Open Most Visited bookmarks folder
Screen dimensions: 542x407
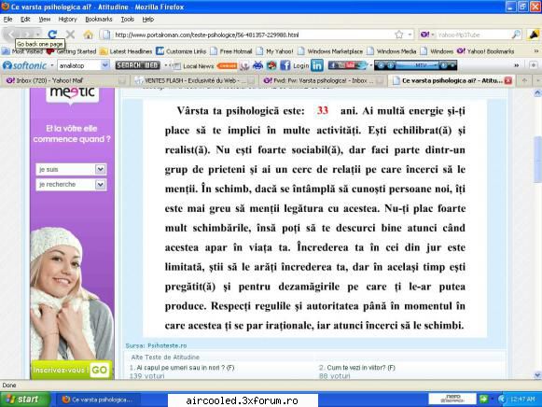coord(22,51)
